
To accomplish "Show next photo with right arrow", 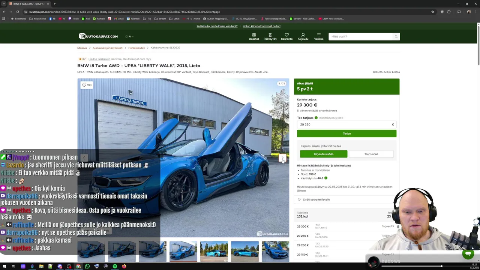I will 282,158.
